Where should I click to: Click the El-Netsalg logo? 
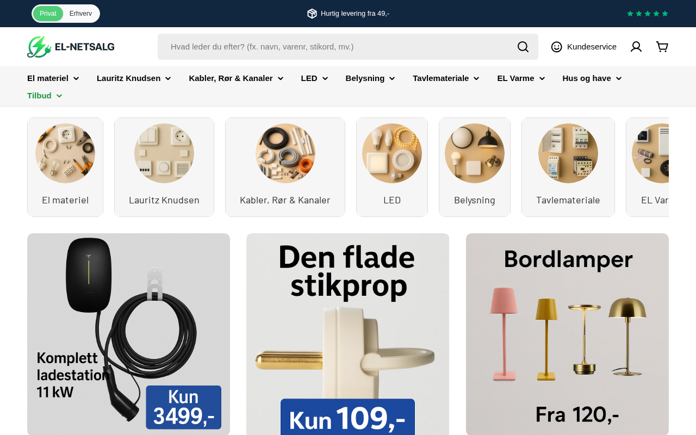71,47
